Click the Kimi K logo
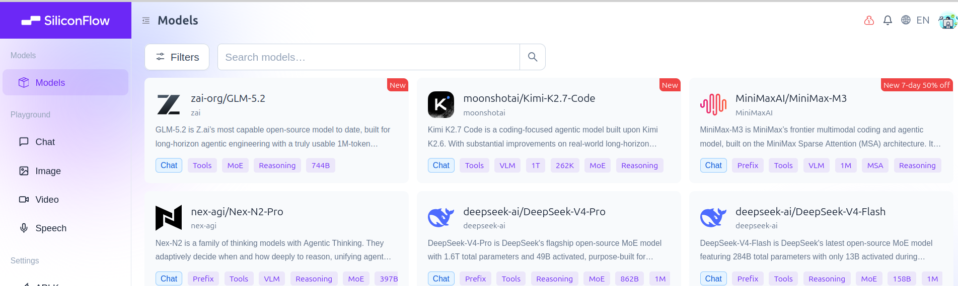The image size is (958, 286). (x=441, y=104)
